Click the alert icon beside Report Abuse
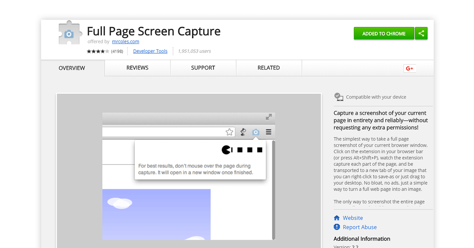 pyautogui.click(x=337, y=227)
